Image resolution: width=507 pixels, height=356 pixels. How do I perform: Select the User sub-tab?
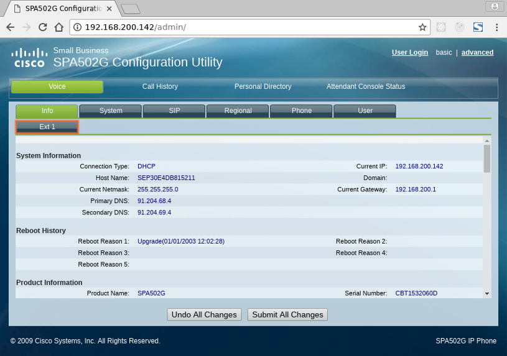pos(365,111)
